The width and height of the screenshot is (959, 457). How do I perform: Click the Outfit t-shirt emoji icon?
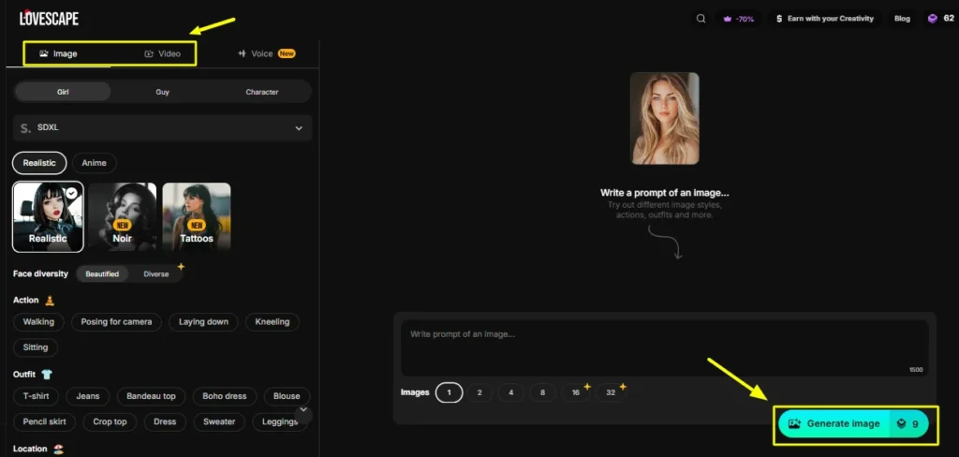[x=48, y=375]
